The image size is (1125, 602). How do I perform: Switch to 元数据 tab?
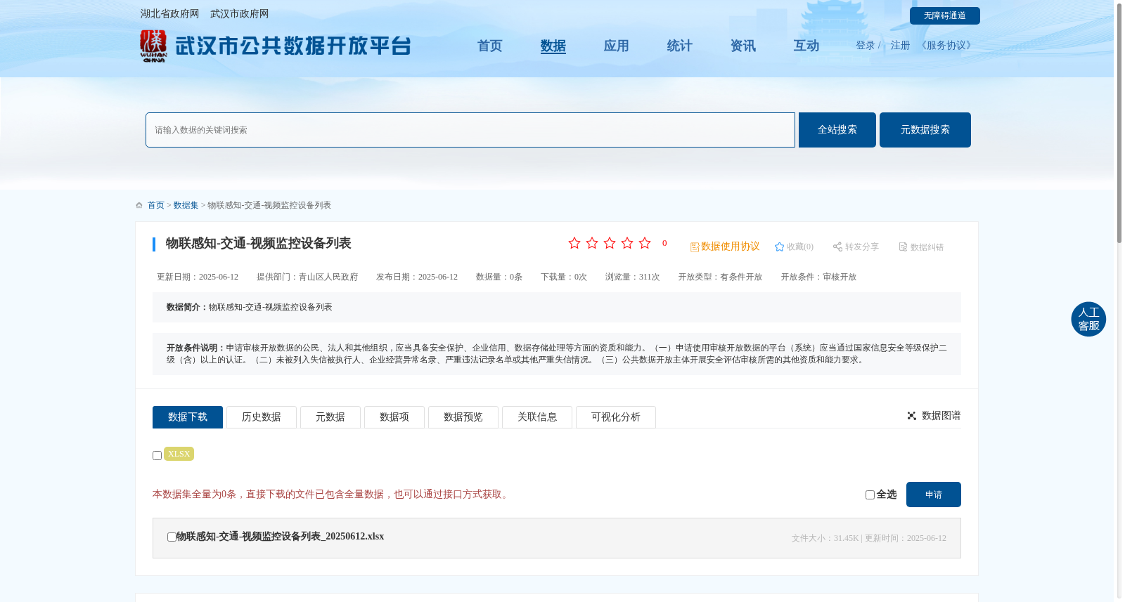pos(330,417)
